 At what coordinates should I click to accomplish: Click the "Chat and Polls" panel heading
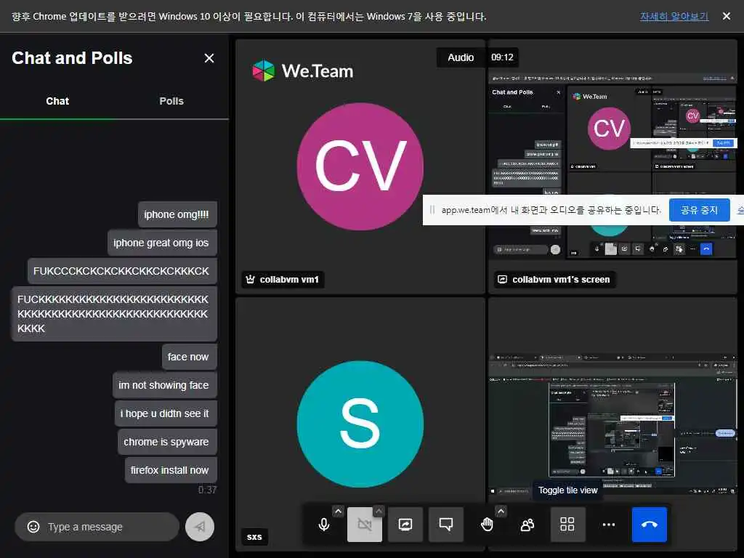pyautogui.click(x=72, y=58)
